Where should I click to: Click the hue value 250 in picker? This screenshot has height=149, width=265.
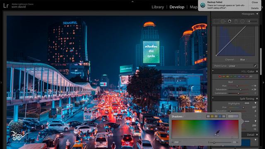click(x=176, y=142)
